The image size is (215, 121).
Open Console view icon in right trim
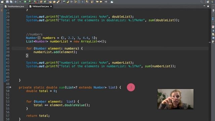[213, 38]
